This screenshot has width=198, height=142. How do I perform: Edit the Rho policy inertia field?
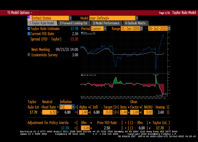(x=86, y=128)
